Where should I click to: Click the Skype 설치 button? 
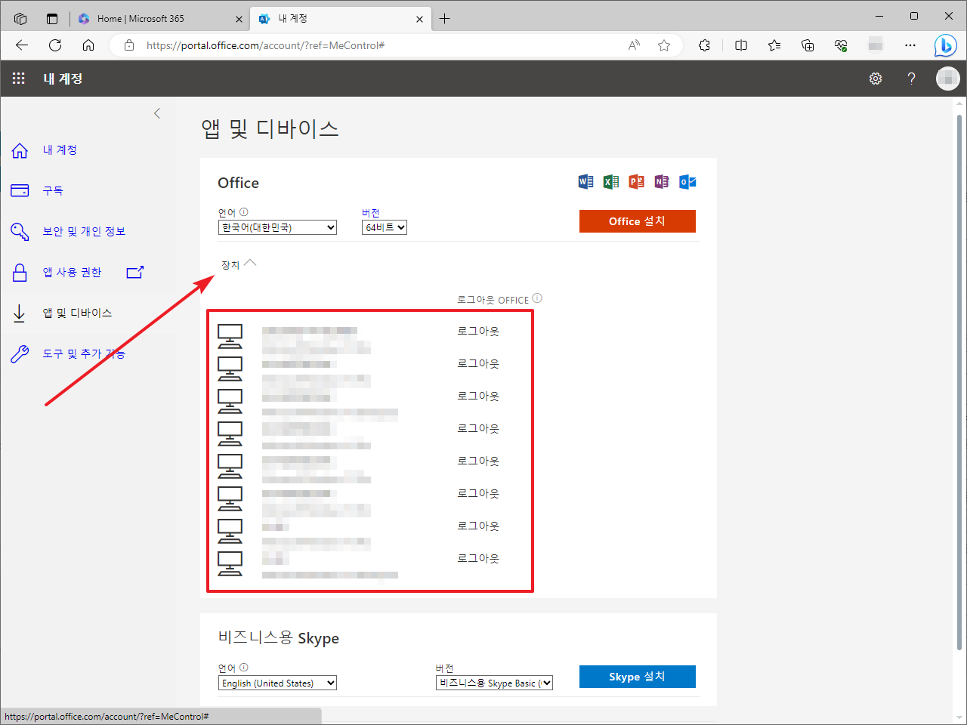point(638,677)
